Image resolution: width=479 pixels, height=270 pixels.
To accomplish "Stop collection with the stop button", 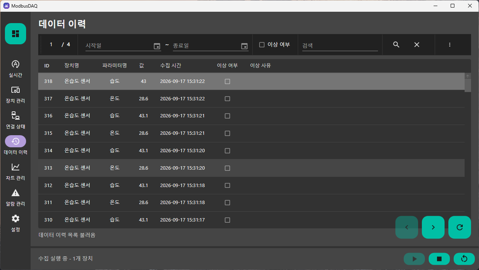I will click(x=439, y=259).
